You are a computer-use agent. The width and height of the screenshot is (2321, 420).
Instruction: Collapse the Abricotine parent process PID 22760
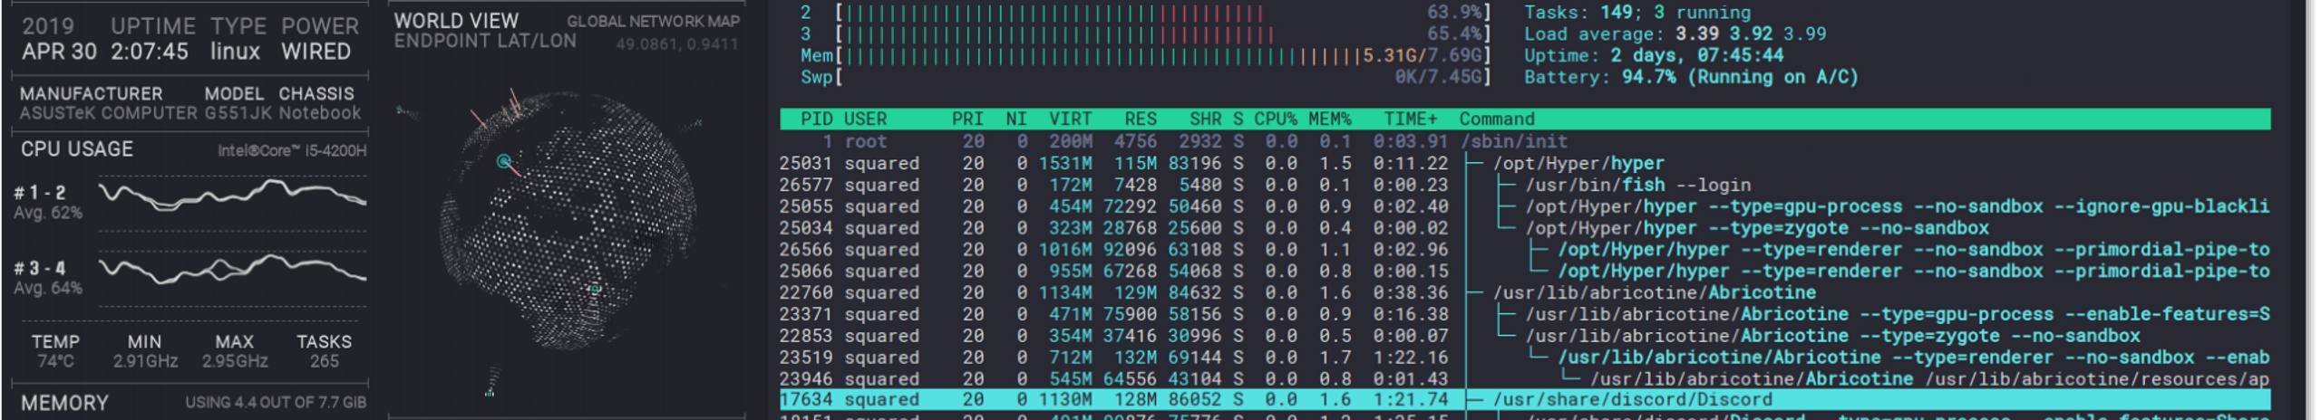tap(1654, 292)
